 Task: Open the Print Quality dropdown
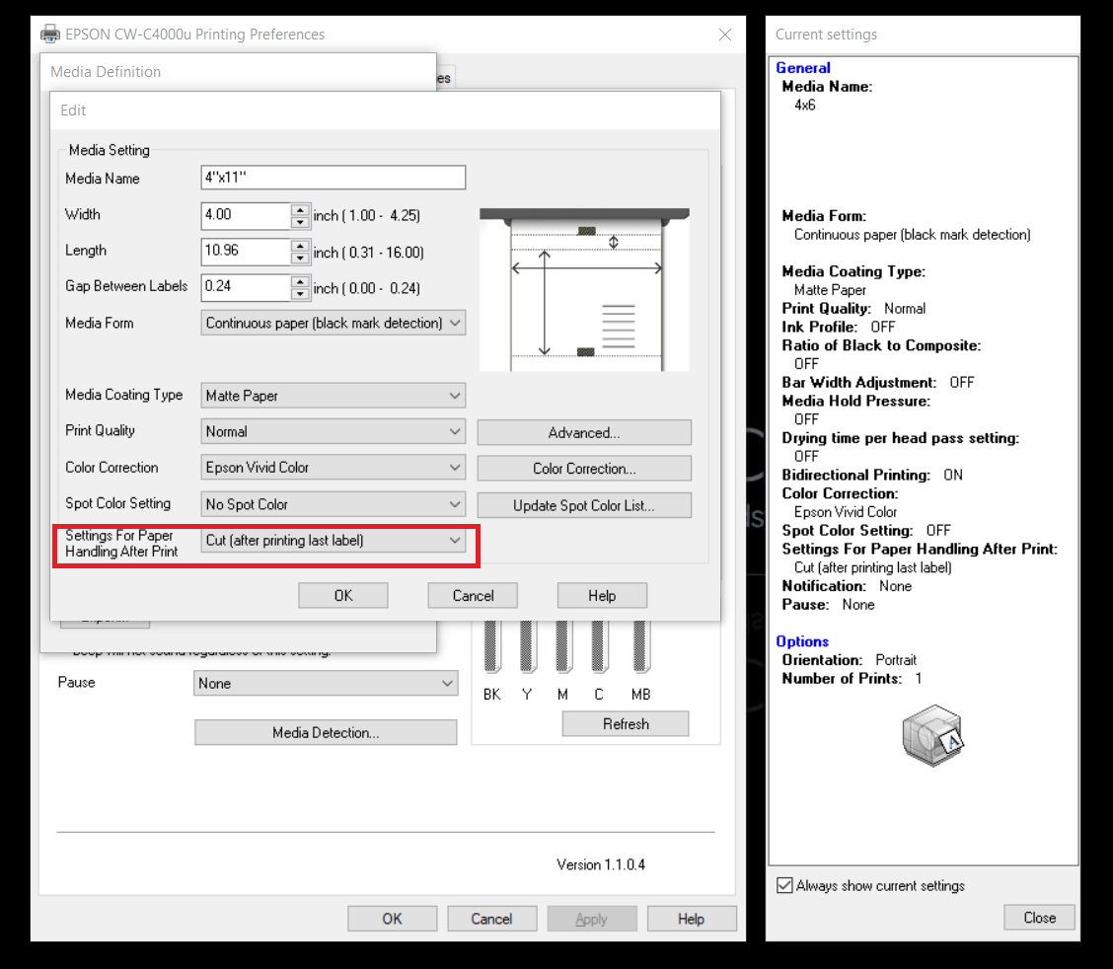(334, 431)
